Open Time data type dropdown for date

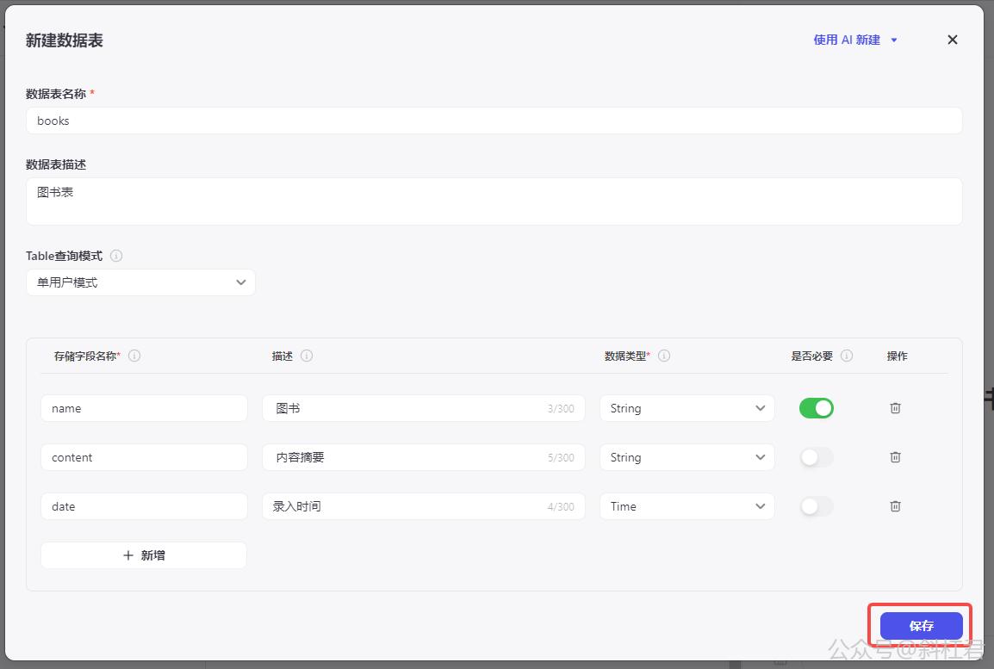tap(687, 506)
